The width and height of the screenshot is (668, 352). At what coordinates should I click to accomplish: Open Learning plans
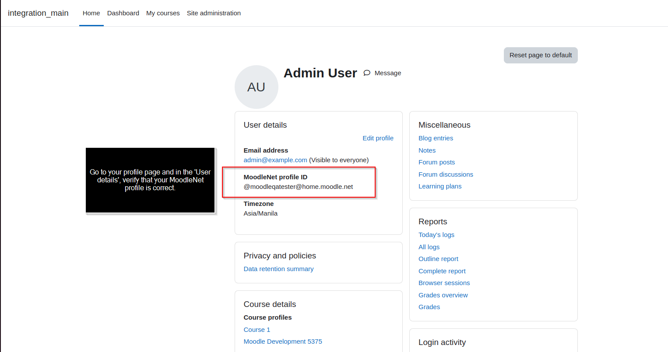[x=440, y=186]
